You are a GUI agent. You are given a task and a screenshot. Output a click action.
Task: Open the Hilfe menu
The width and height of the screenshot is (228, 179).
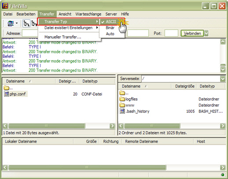(125, 14)
